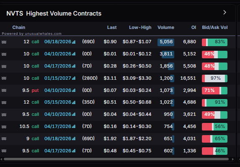Open 01/15/2027 expiry link
240x167 pixels.
pos(58,78)
